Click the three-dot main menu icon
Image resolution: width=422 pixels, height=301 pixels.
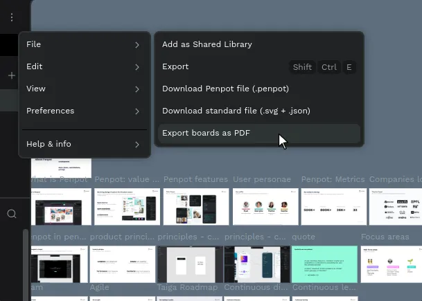coord(12,17)
